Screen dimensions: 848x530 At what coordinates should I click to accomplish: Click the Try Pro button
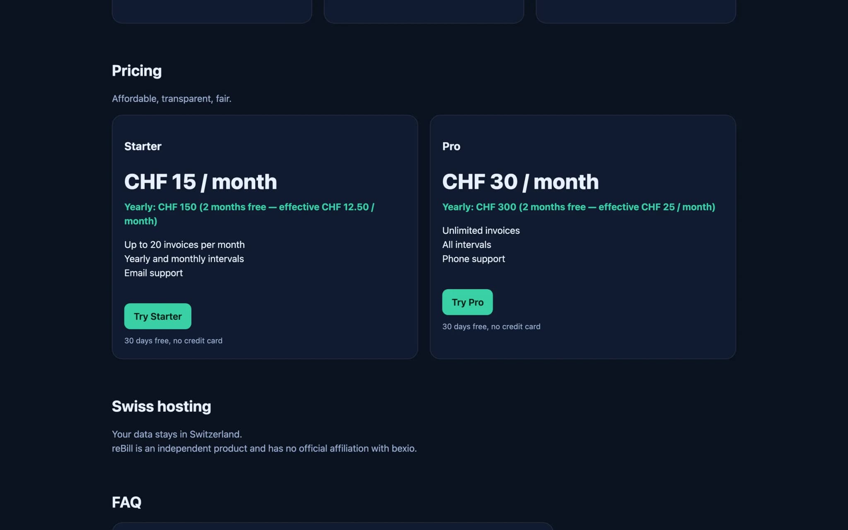pos(467,302)
